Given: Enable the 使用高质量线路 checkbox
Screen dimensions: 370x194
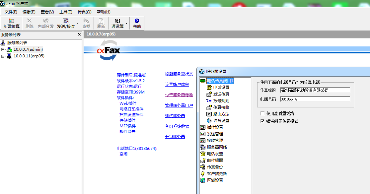Looking at the screenshot, I should coord(262,114).
